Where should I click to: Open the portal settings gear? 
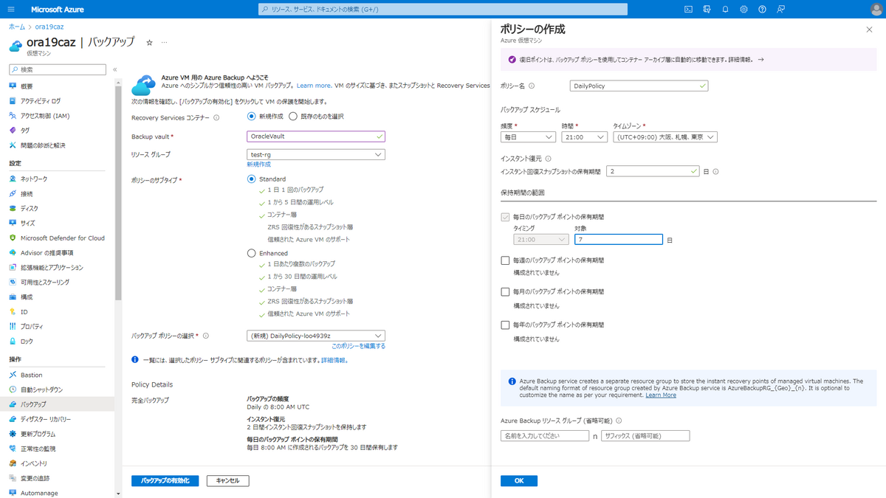pyautogui.click(x=744, y=10)
